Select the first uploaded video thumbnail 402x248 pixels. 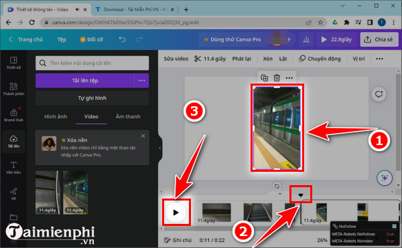click(47, 193)
